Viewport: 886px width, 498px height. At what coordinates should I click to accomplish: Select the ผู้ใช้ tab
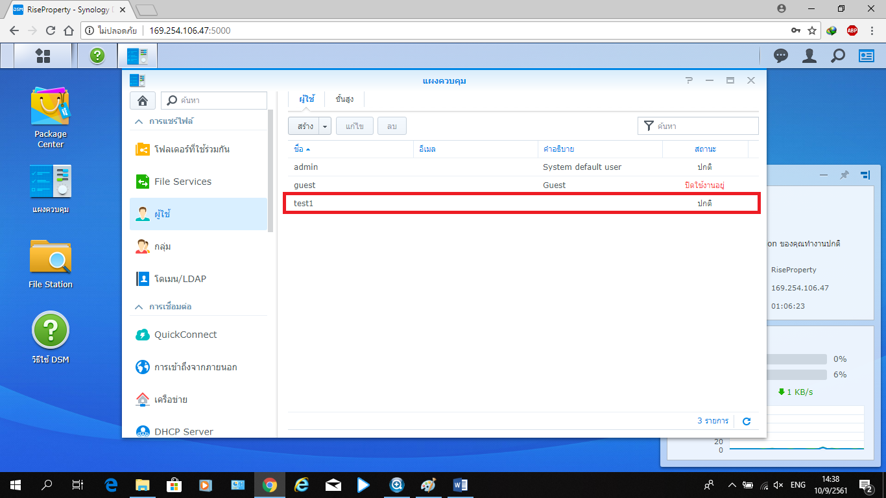[x=306, y=99]
